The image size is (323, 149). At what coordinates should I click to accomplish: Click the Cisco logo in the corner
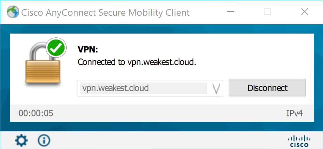pos(299,141)
